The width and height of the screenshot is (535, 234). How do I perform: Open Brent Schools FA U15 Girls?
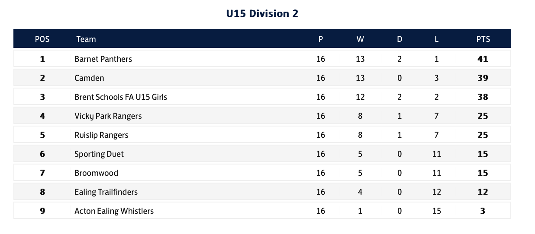click(120, 97)
